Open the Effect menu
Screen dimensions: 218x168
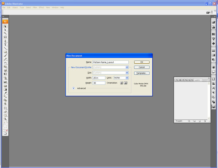coord(41,7)
